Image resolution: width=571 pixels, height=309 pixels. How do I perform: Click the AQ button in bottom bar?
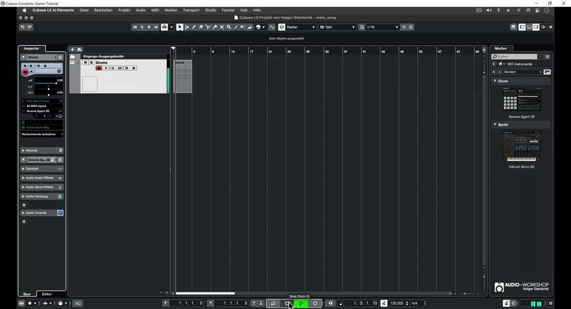click(78, 303)
